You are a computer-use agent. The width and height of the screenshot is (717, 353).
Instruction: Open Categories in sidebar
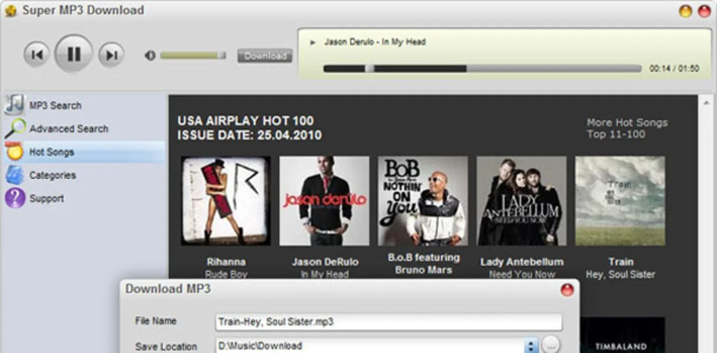53,175
